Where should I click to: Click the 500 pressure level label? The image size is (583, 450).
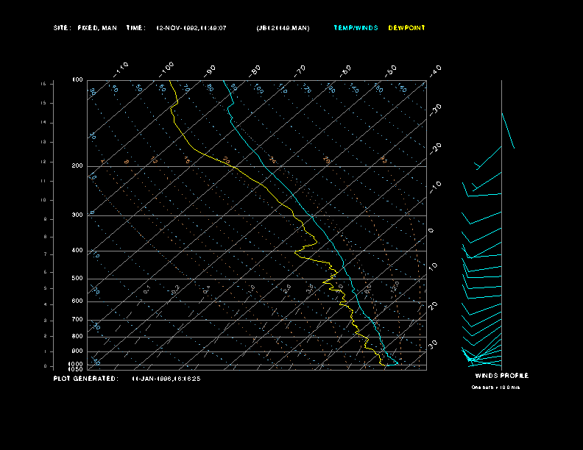(x=77, y=278)
